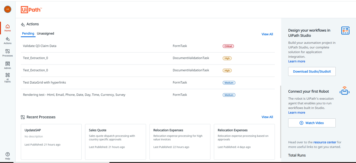
Task: Click the Total Runs heading
Action: click(x=297, y=155)
